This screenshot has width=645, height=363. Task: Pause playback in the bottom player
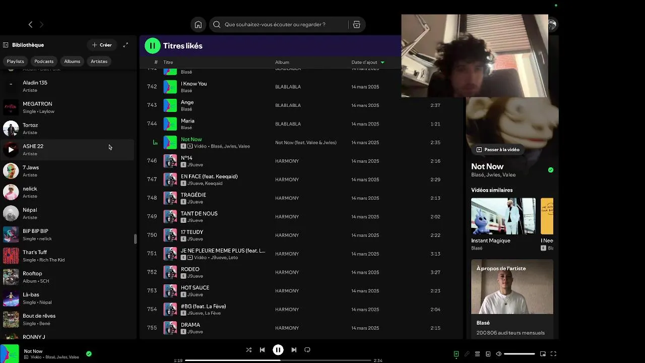pyautogui.click(x=278, y=349)
